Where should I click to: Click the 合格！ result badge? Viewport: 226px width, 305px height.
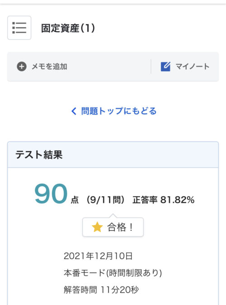click(x=113, y=227)
